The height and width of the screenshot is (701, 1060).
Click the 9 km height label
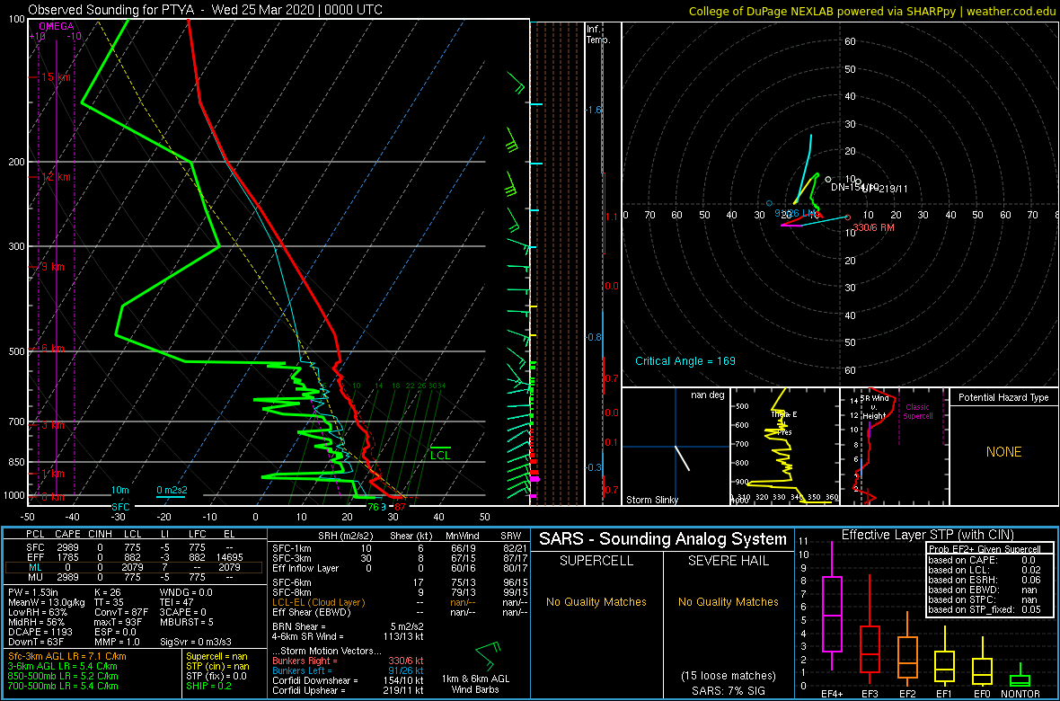click(x=53, y=267)
